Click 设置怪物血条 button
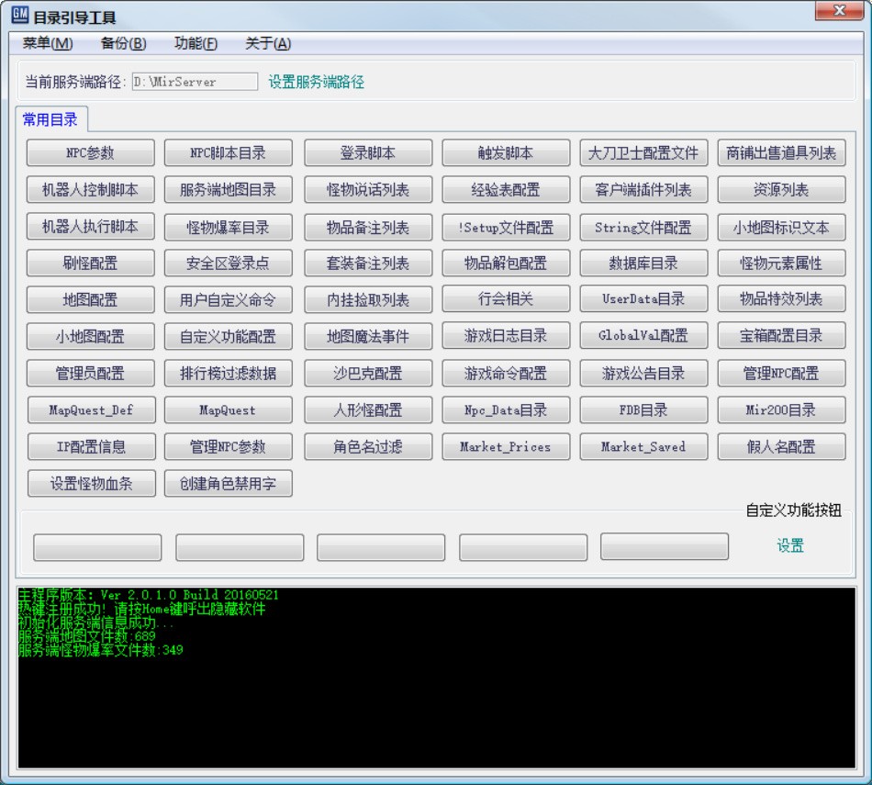 coord(91,484)
